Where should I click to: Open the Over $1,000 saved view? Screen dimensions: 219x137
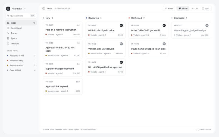[21, 70]
